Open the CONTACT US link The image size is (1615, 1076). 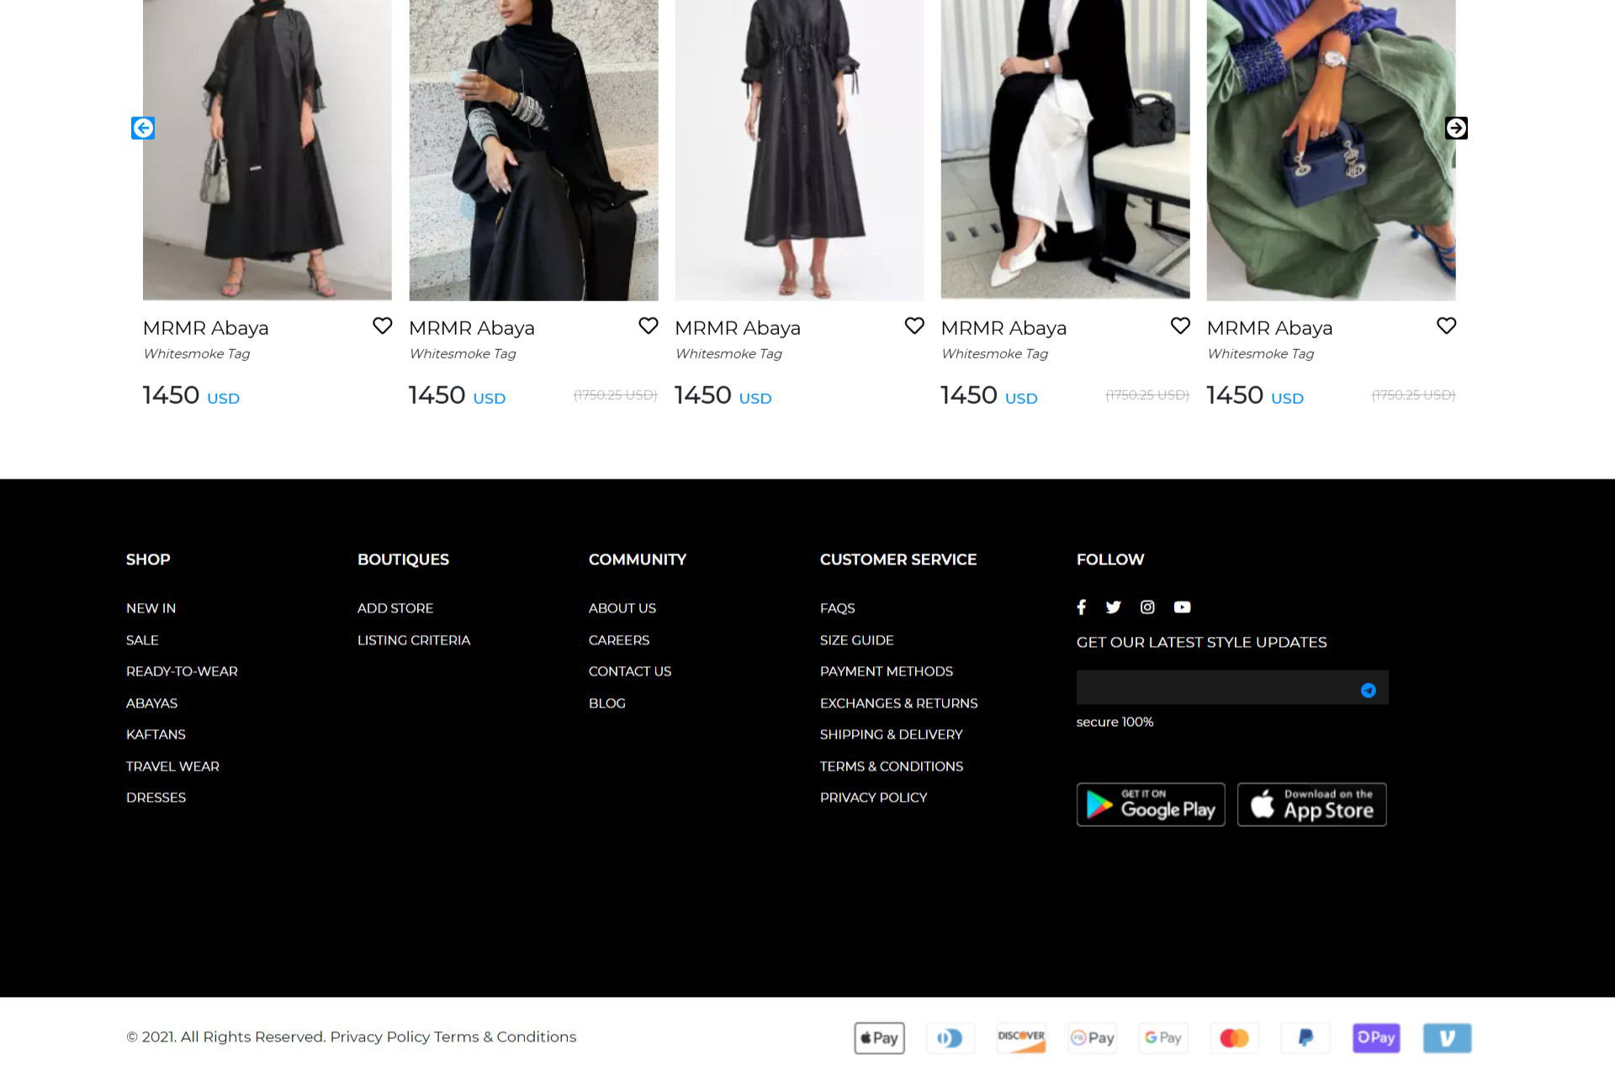pyautogui.click(x=629, y=671)
